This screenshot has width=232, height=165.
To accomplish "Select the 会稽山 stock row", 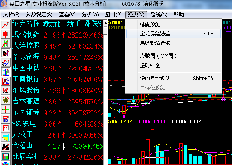I will pos(58,146).
